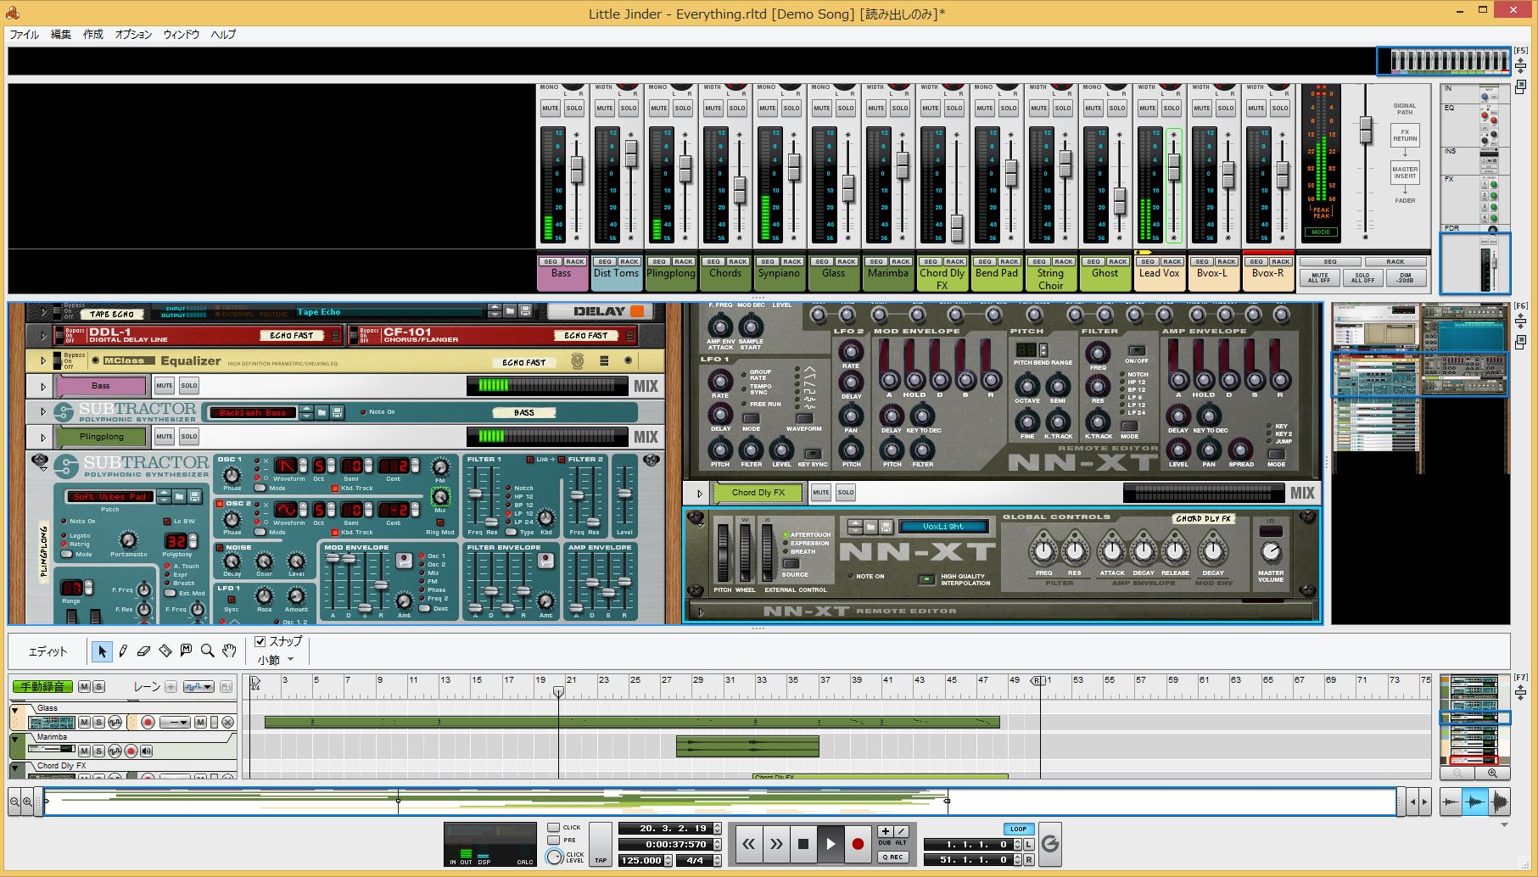Select the pencil tool
This screenshot has height=877, width=1538.
point(123,651)
